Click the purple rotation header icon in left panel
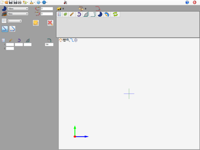Image resolution: width=200 pixels, height=150 pixels. coord(19,40)
